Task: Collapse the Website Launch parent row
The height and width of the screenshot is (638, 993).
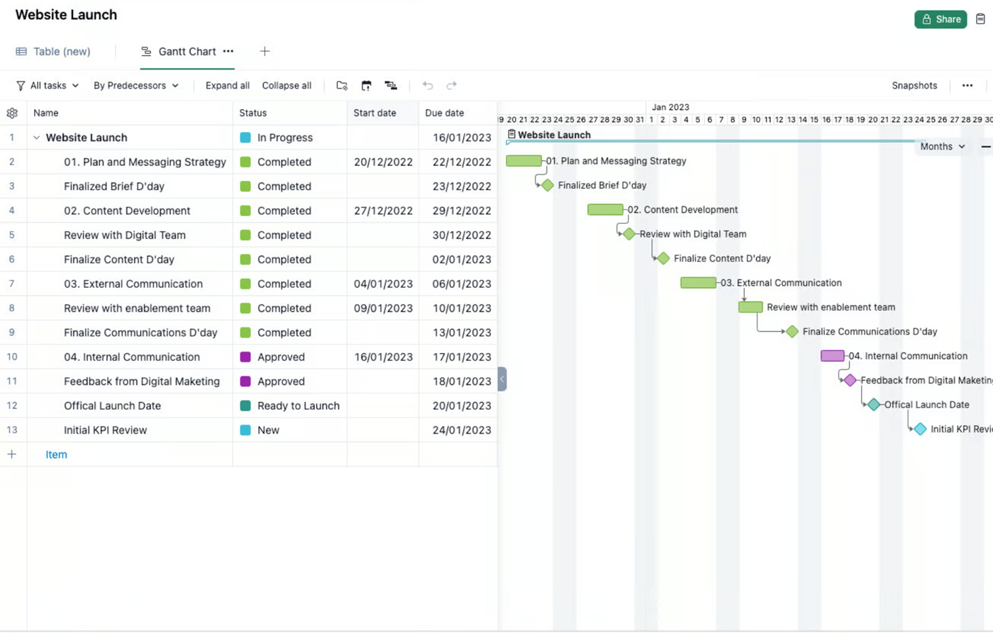Action: pos(37,138)
